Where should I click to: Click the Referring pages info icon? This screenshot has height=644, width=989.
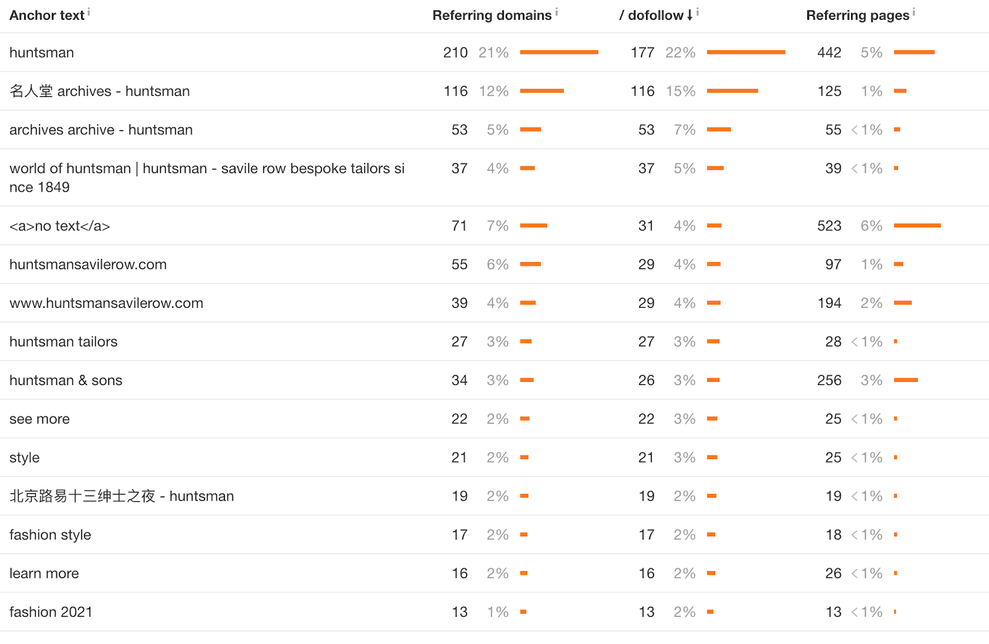[914, 12]
